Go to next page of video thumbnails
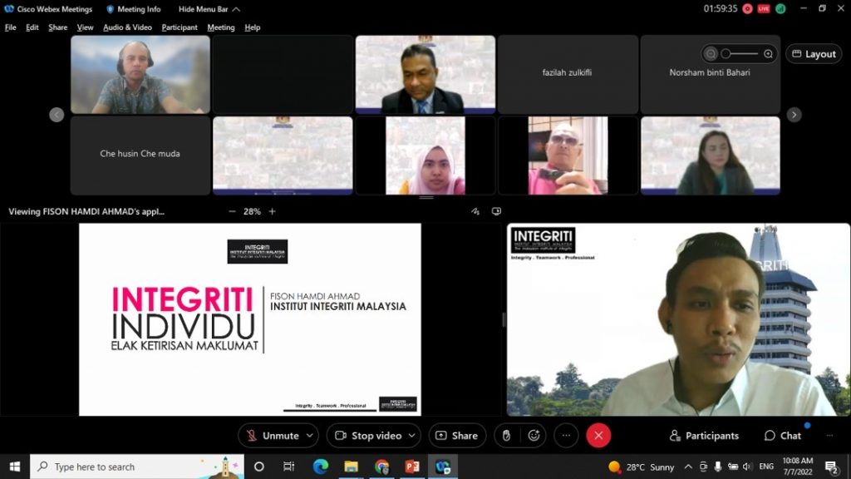Image resolution: width=851 pixels, height=479 pixels. click(794, 115)
